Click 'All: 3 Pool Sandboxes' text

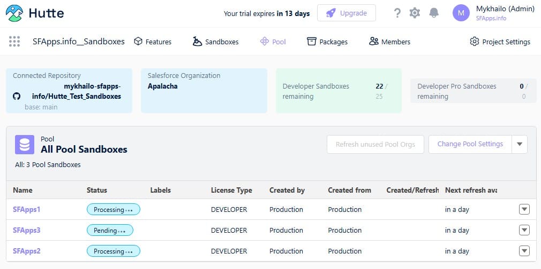[48, 165]
